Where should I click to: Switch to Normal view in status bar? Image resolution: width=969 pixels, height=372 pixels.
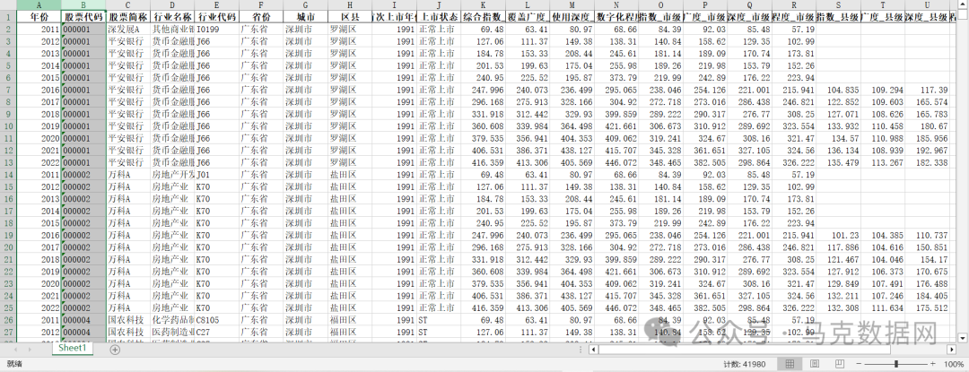(790, 364)
